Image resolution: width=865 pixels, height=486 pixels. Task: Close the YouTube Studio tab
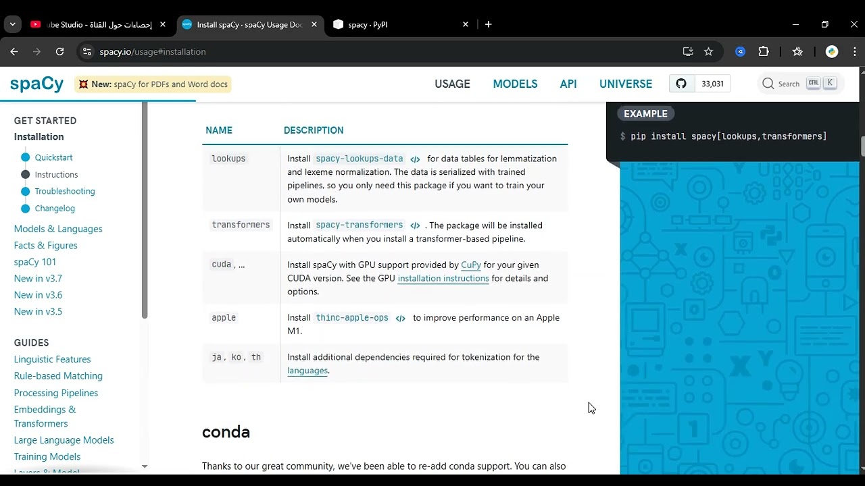click(x=163, y=24)
